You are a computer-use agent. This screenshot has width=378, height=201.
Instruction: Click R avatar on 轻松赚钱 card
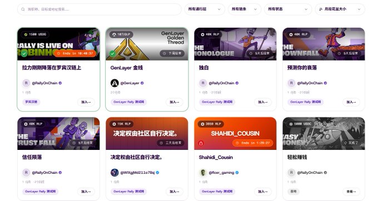291,173
